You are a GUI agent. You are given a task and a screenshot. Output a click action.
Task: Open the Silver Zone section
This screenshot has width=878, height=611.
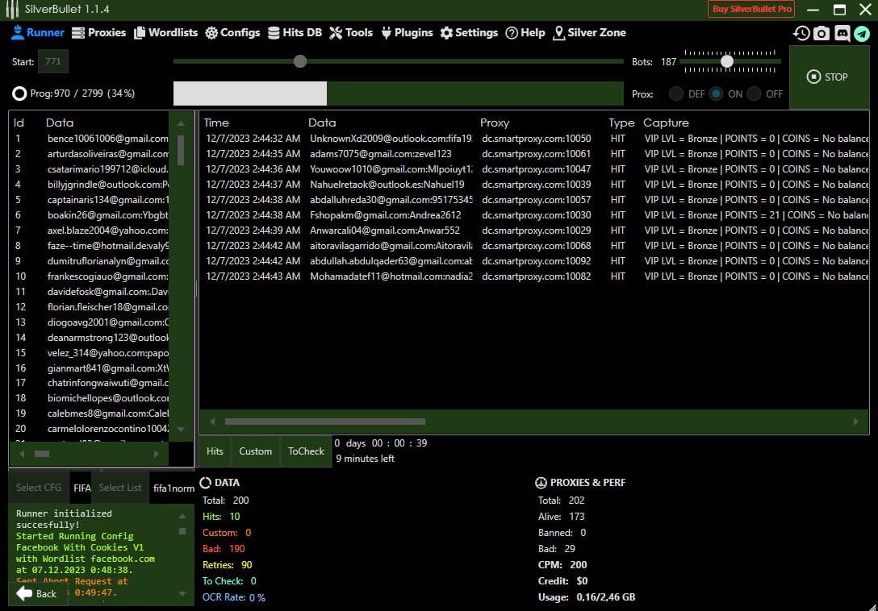tap(589, 32)
